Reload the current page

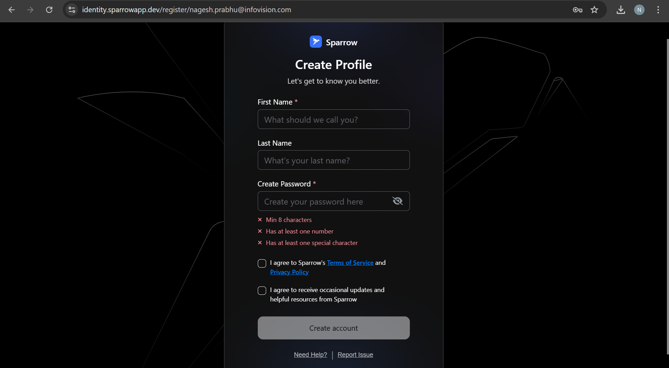tap(49, 10)
